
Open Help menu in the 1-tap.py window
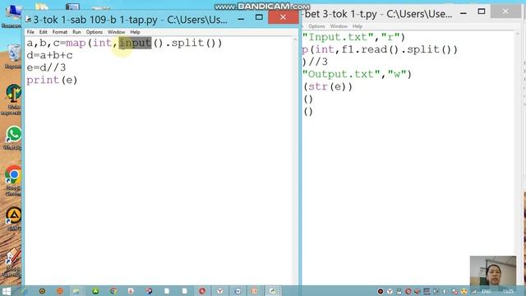pos(135,32)
